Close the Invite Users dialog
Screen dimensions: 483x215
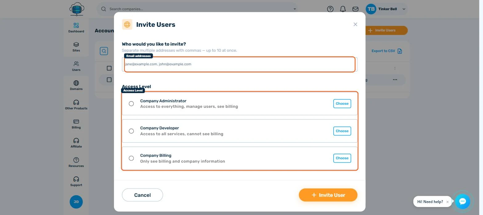pos(355,24)
